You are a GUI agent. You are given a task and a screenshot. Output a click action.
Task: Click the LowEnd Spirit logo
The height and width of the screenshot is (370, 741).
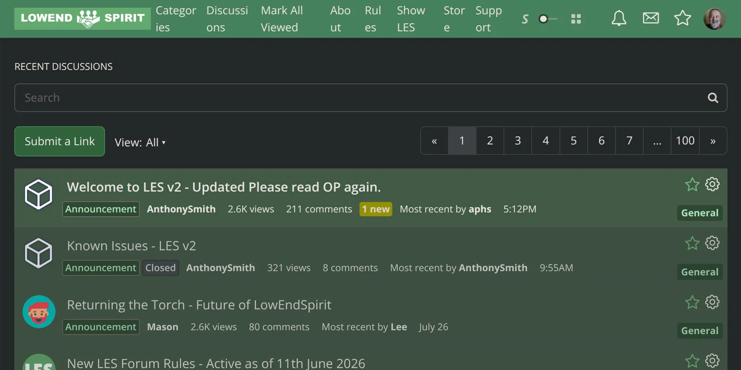click(x=82, y=19)
